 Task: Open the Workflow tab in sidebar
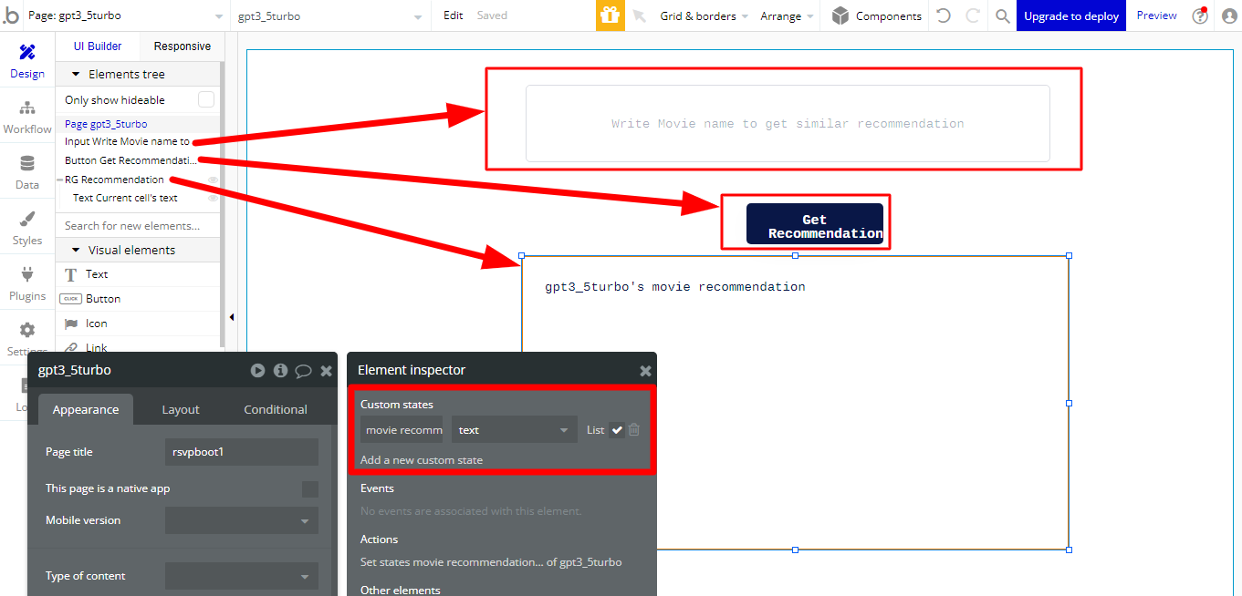point(27,118)
